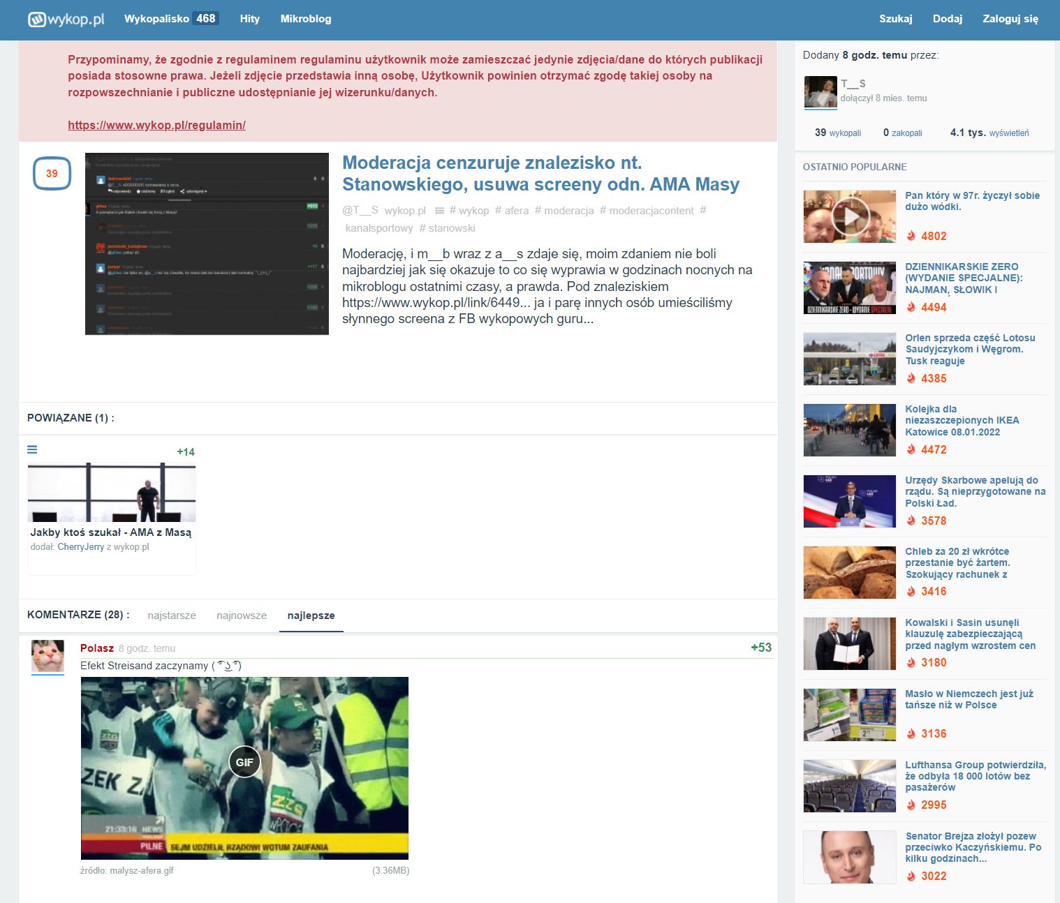
Task: Open Lufthansa Group potwierdziła headline
Action: (x=976, y=776)
